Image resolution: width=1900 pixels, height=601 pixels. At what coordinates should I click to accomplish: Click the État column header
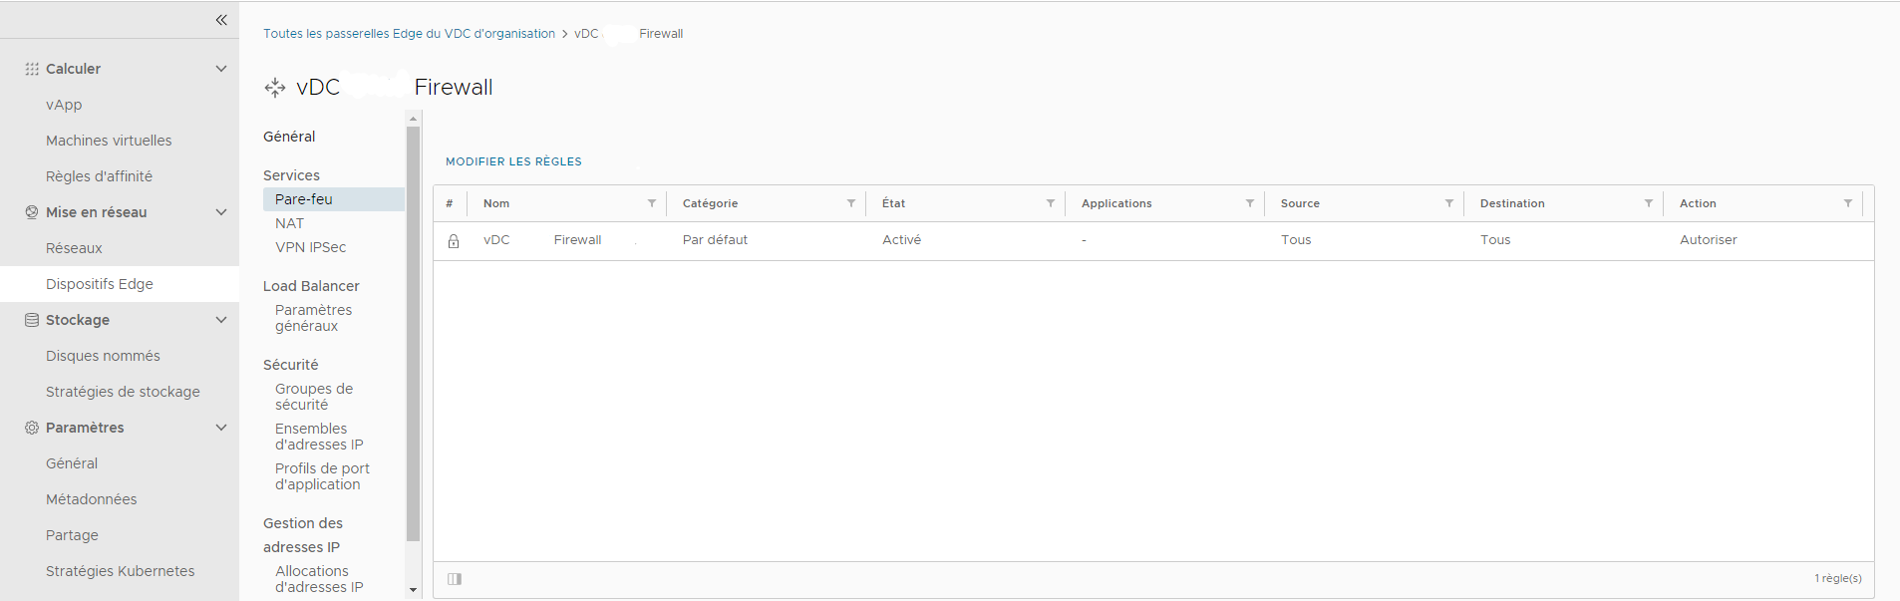[893, 203]
